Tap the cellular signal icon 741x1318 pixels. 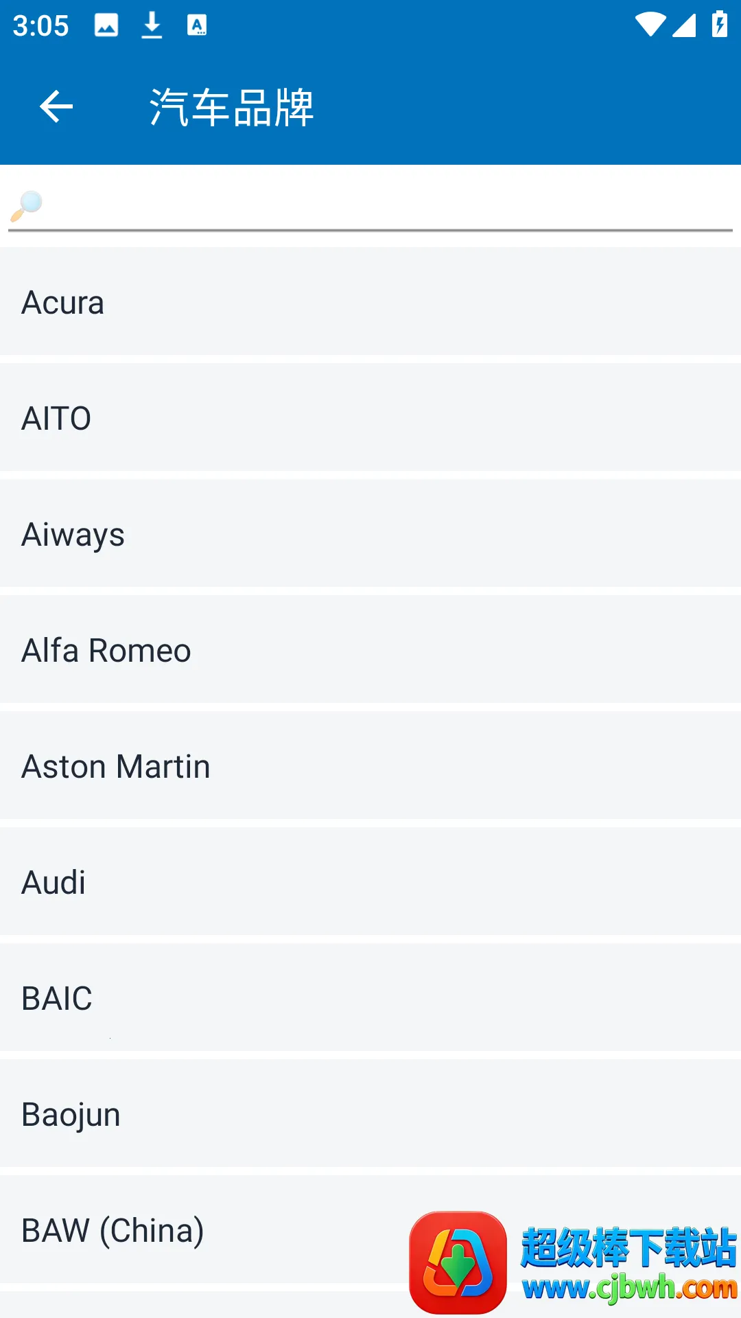coord(684,25)
